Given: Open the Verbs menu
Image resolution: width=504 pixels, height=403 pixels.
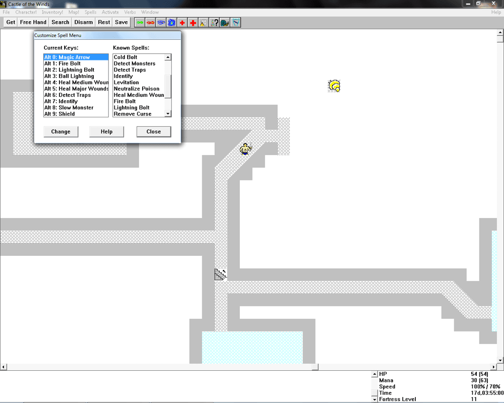Looking at the screenshot, I should [130, 12].
